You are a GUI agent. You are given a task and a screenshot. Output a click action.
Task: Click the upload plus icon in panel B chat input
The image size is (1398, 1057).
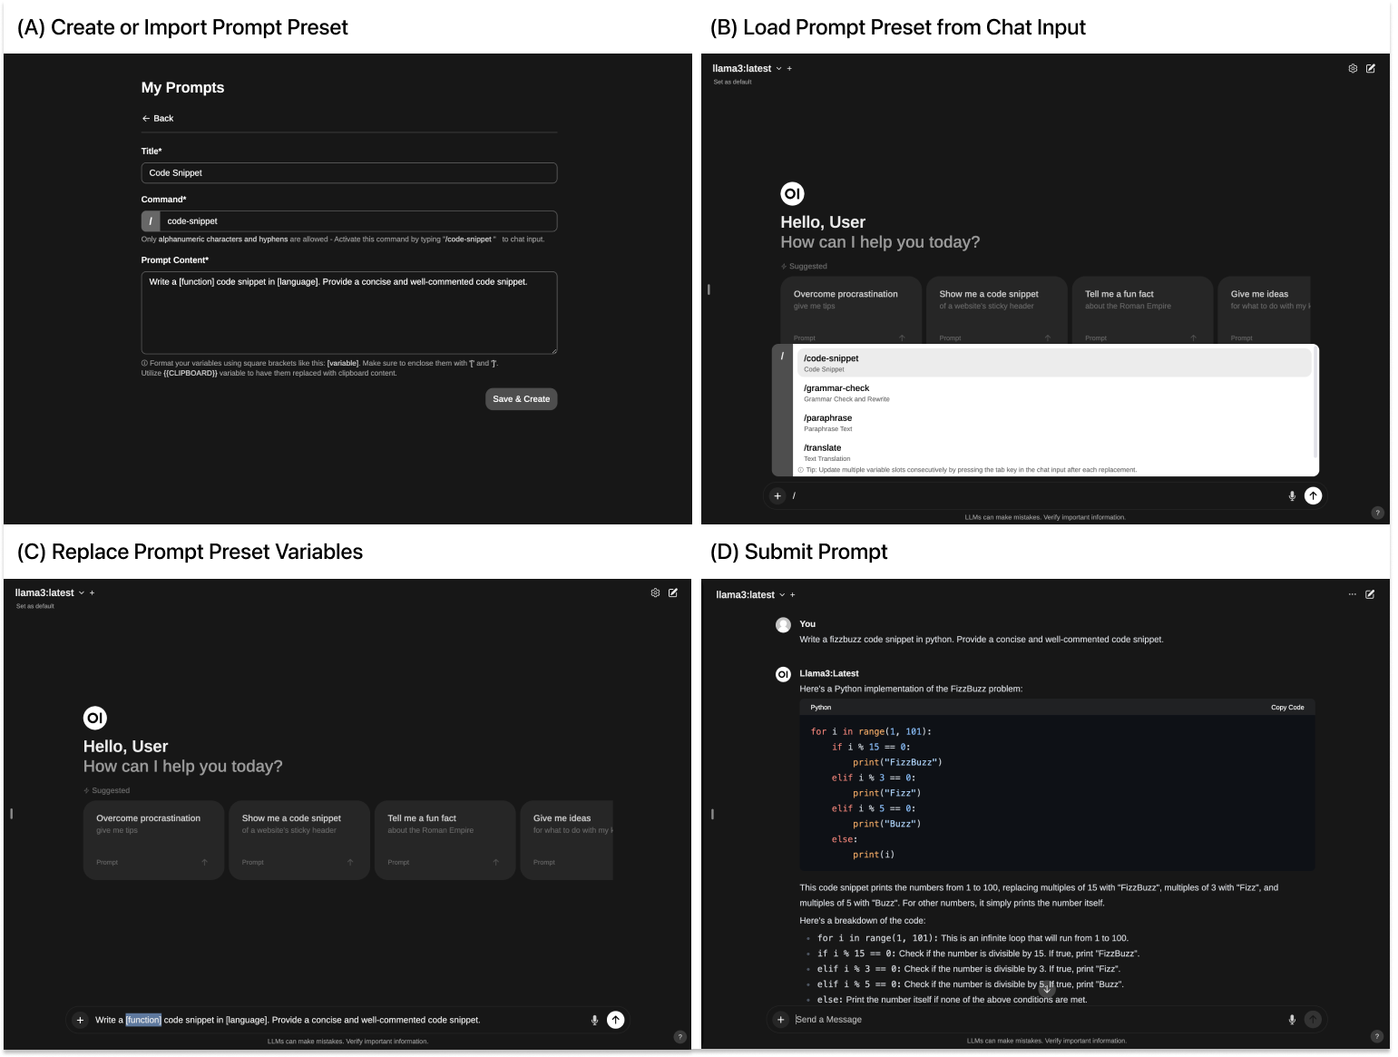(x=777, y=495)
